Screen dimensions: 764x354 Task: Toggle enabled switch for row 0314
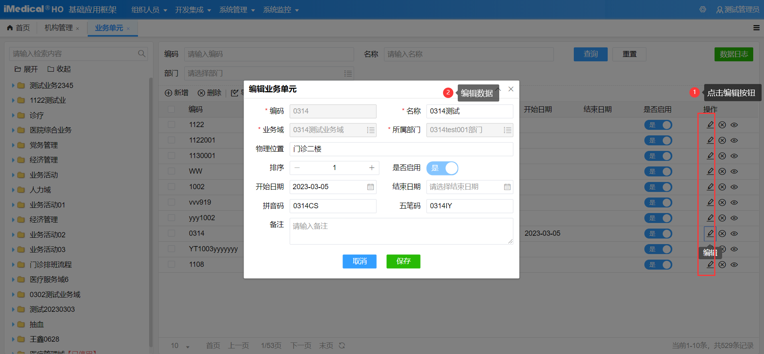(x=658, y=234)
